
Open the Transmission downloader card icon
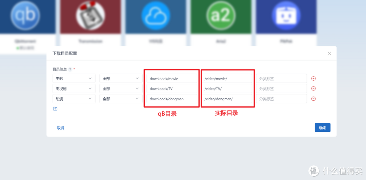90,15
